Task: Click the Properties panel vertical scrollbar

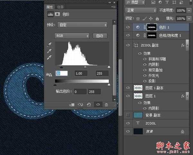Action: pos(115,60)
